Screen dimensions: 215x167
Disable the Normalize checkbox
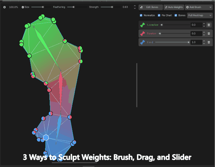pos(141,15)
